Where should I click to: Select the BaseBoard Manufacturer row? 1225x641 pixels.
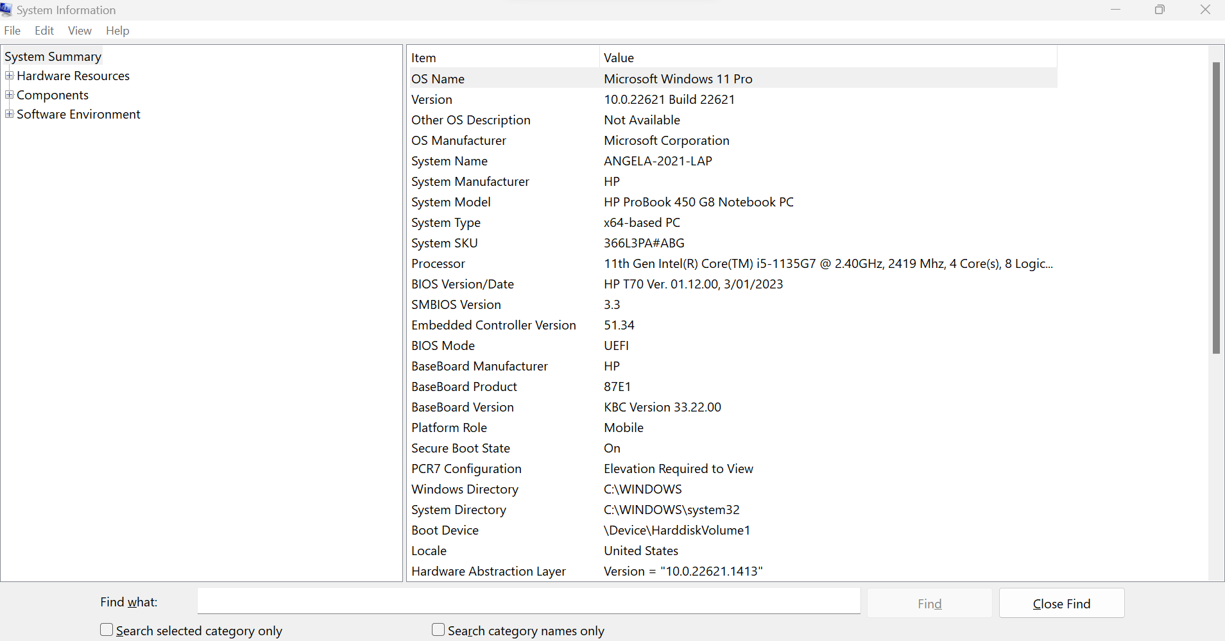[733, 366]
